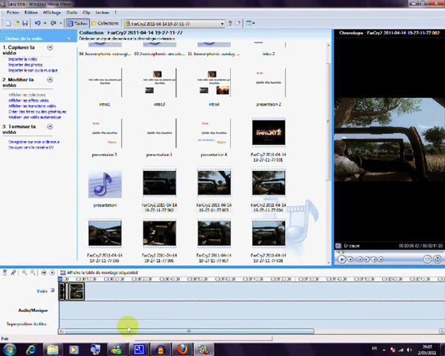Step to next frame in preview
The image size is (445, 356).
(374, 259)
